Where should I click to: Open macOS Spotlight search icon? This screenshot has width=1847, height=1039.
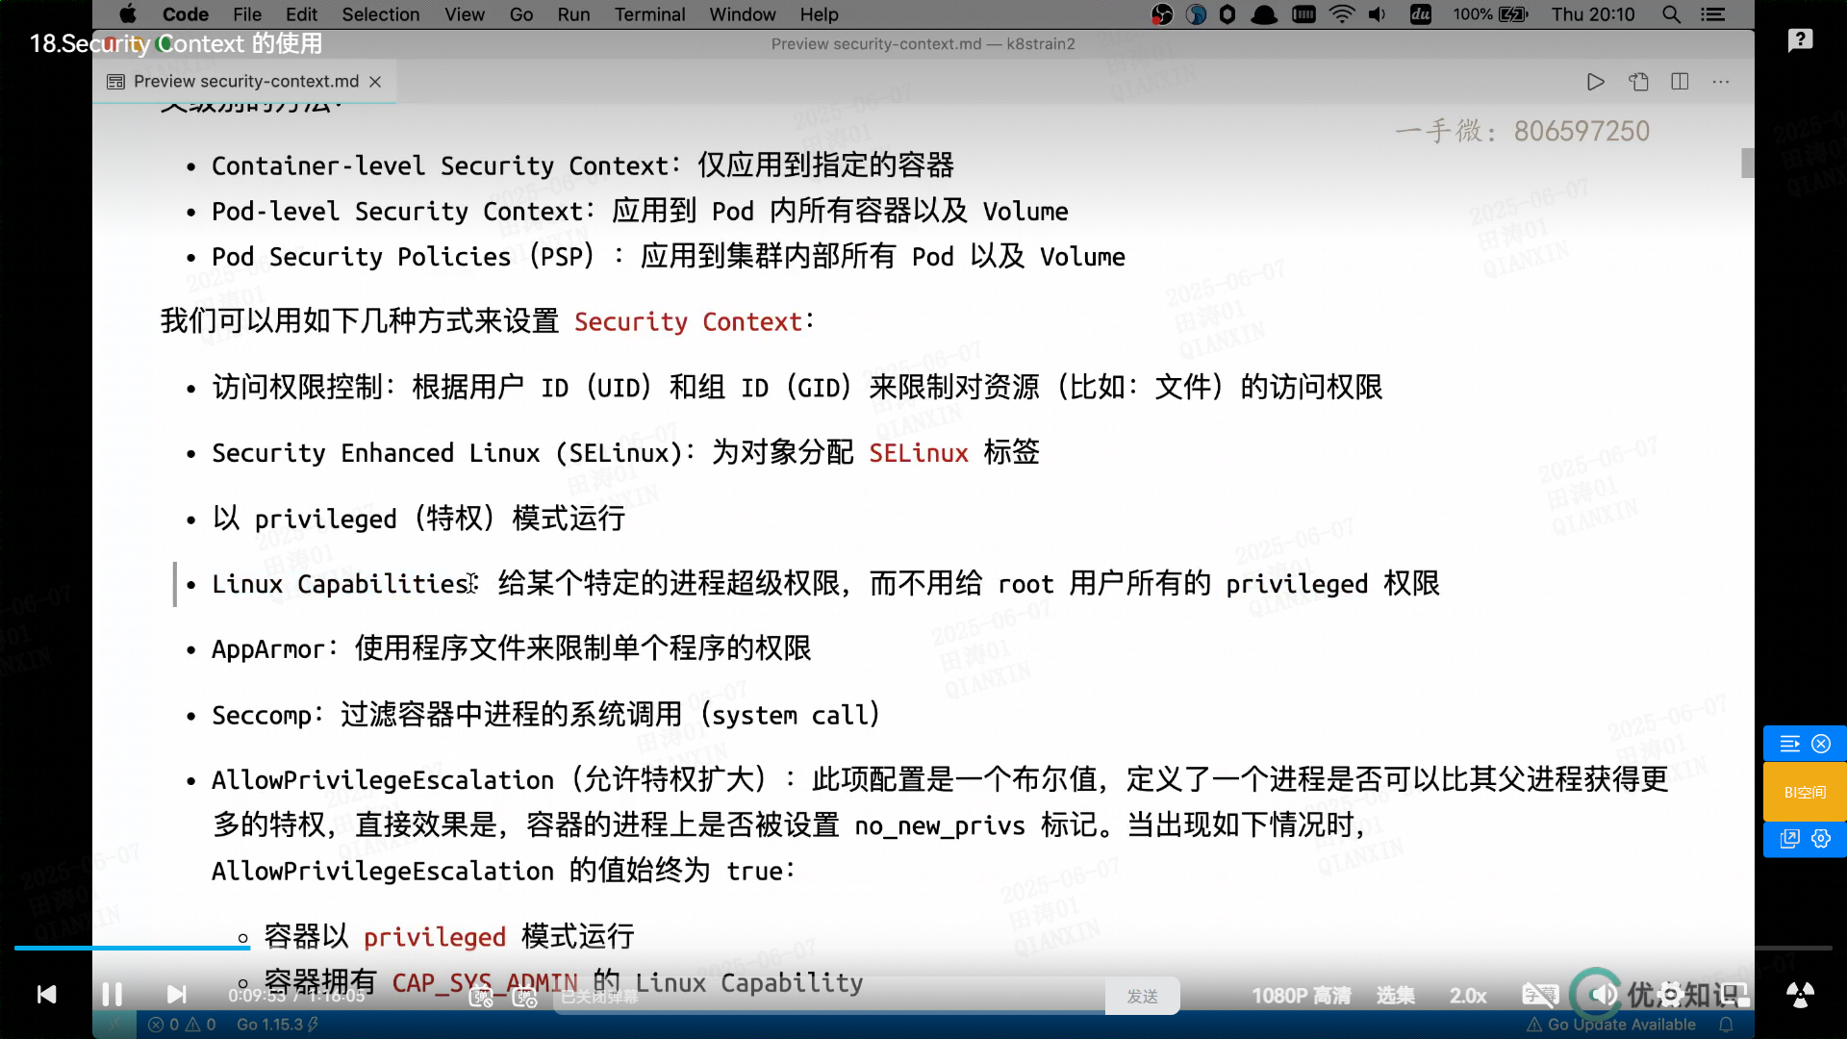click(x=1672, y=14)
